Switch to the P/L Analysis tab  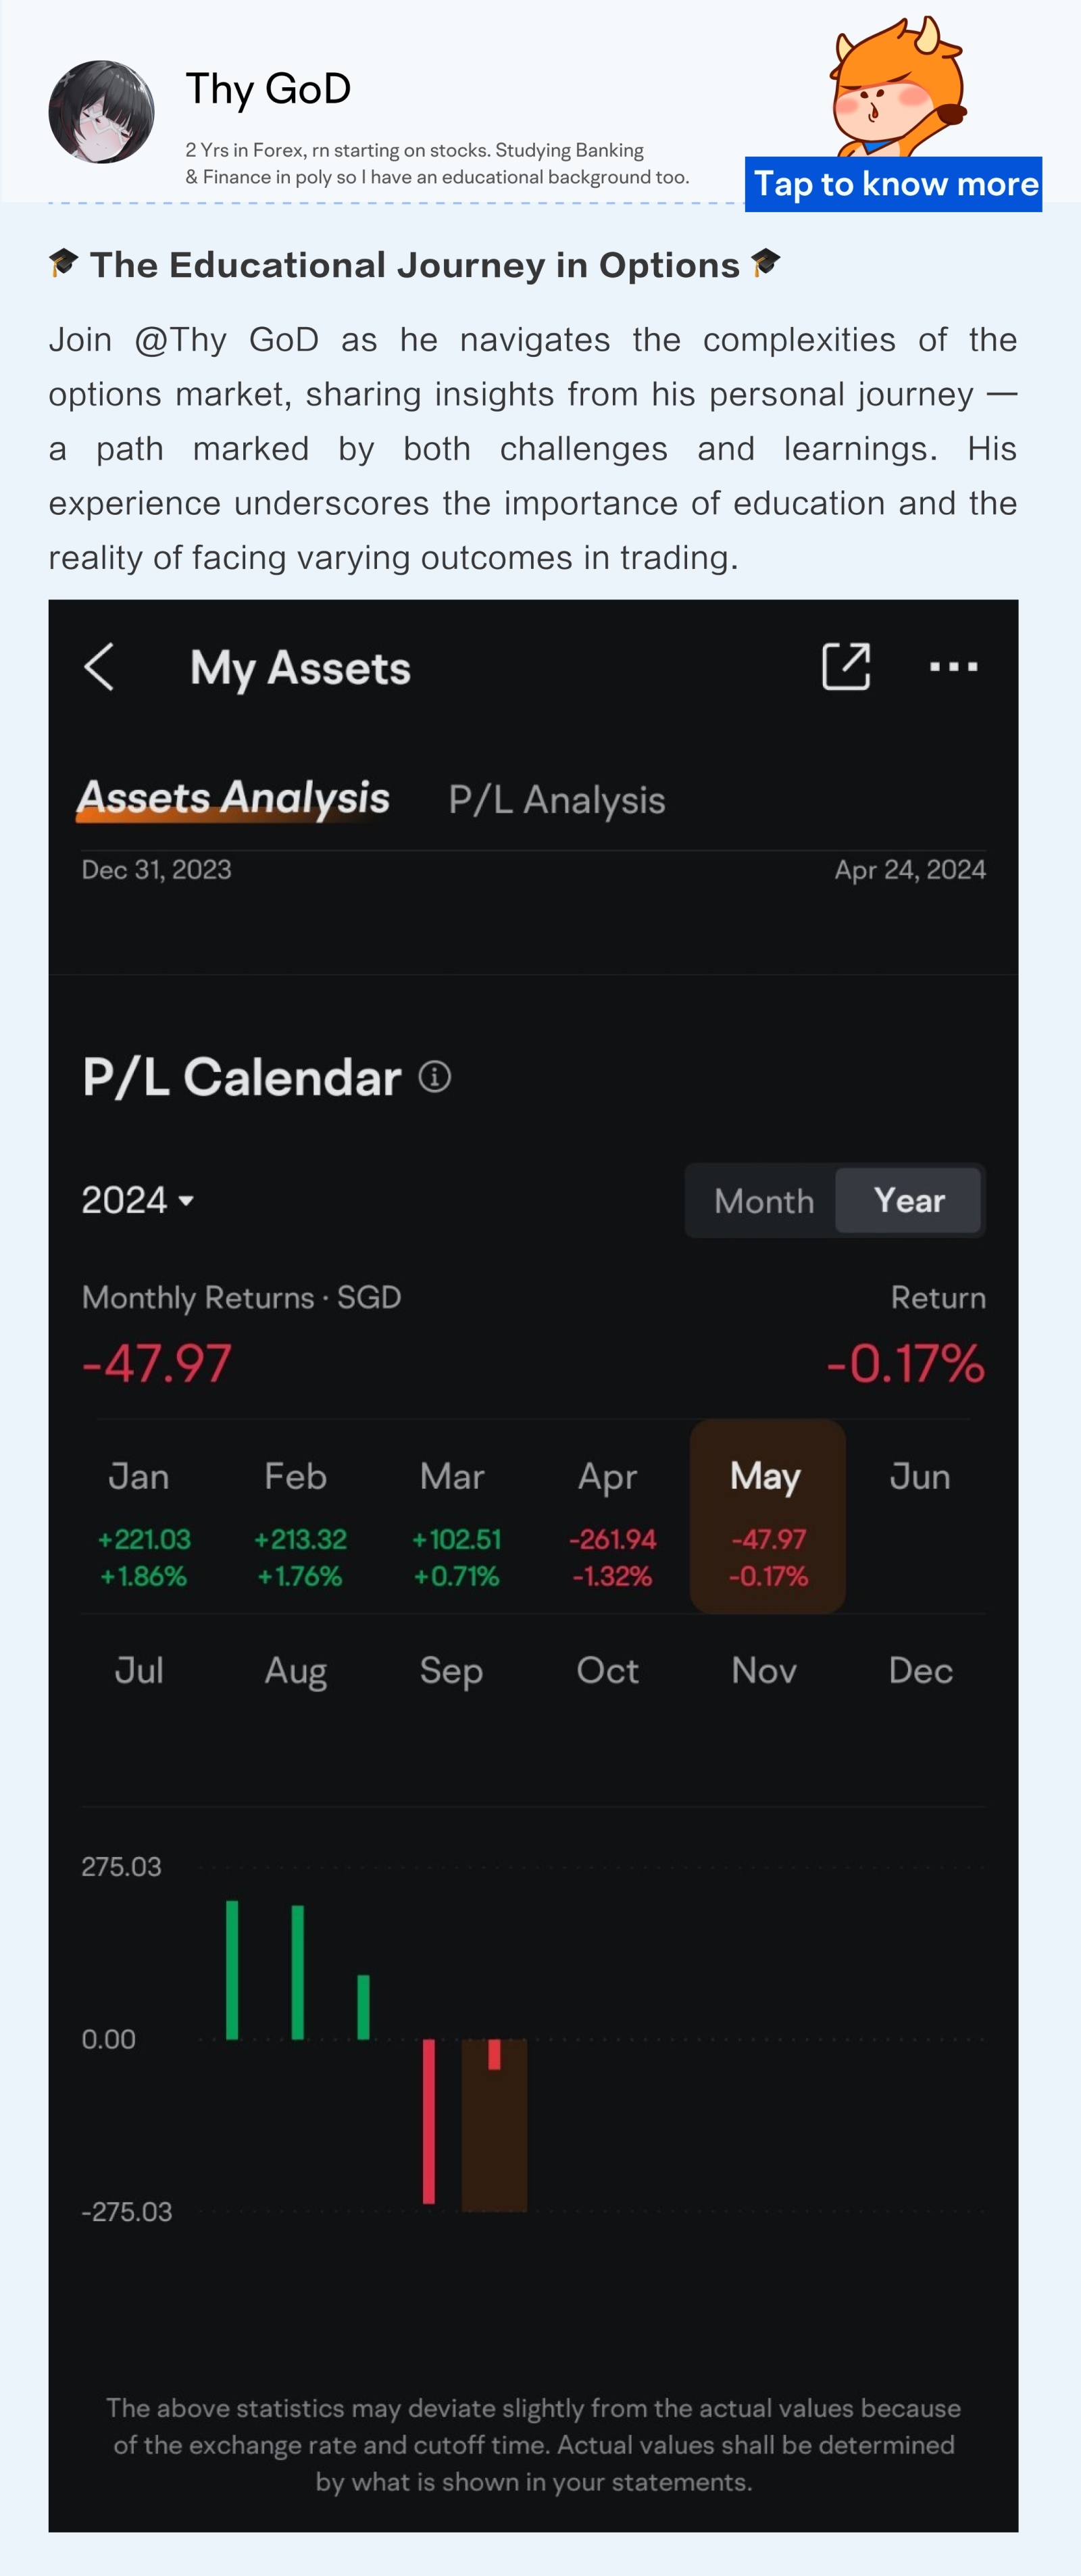pyautogui.click(x=557, y=800)
